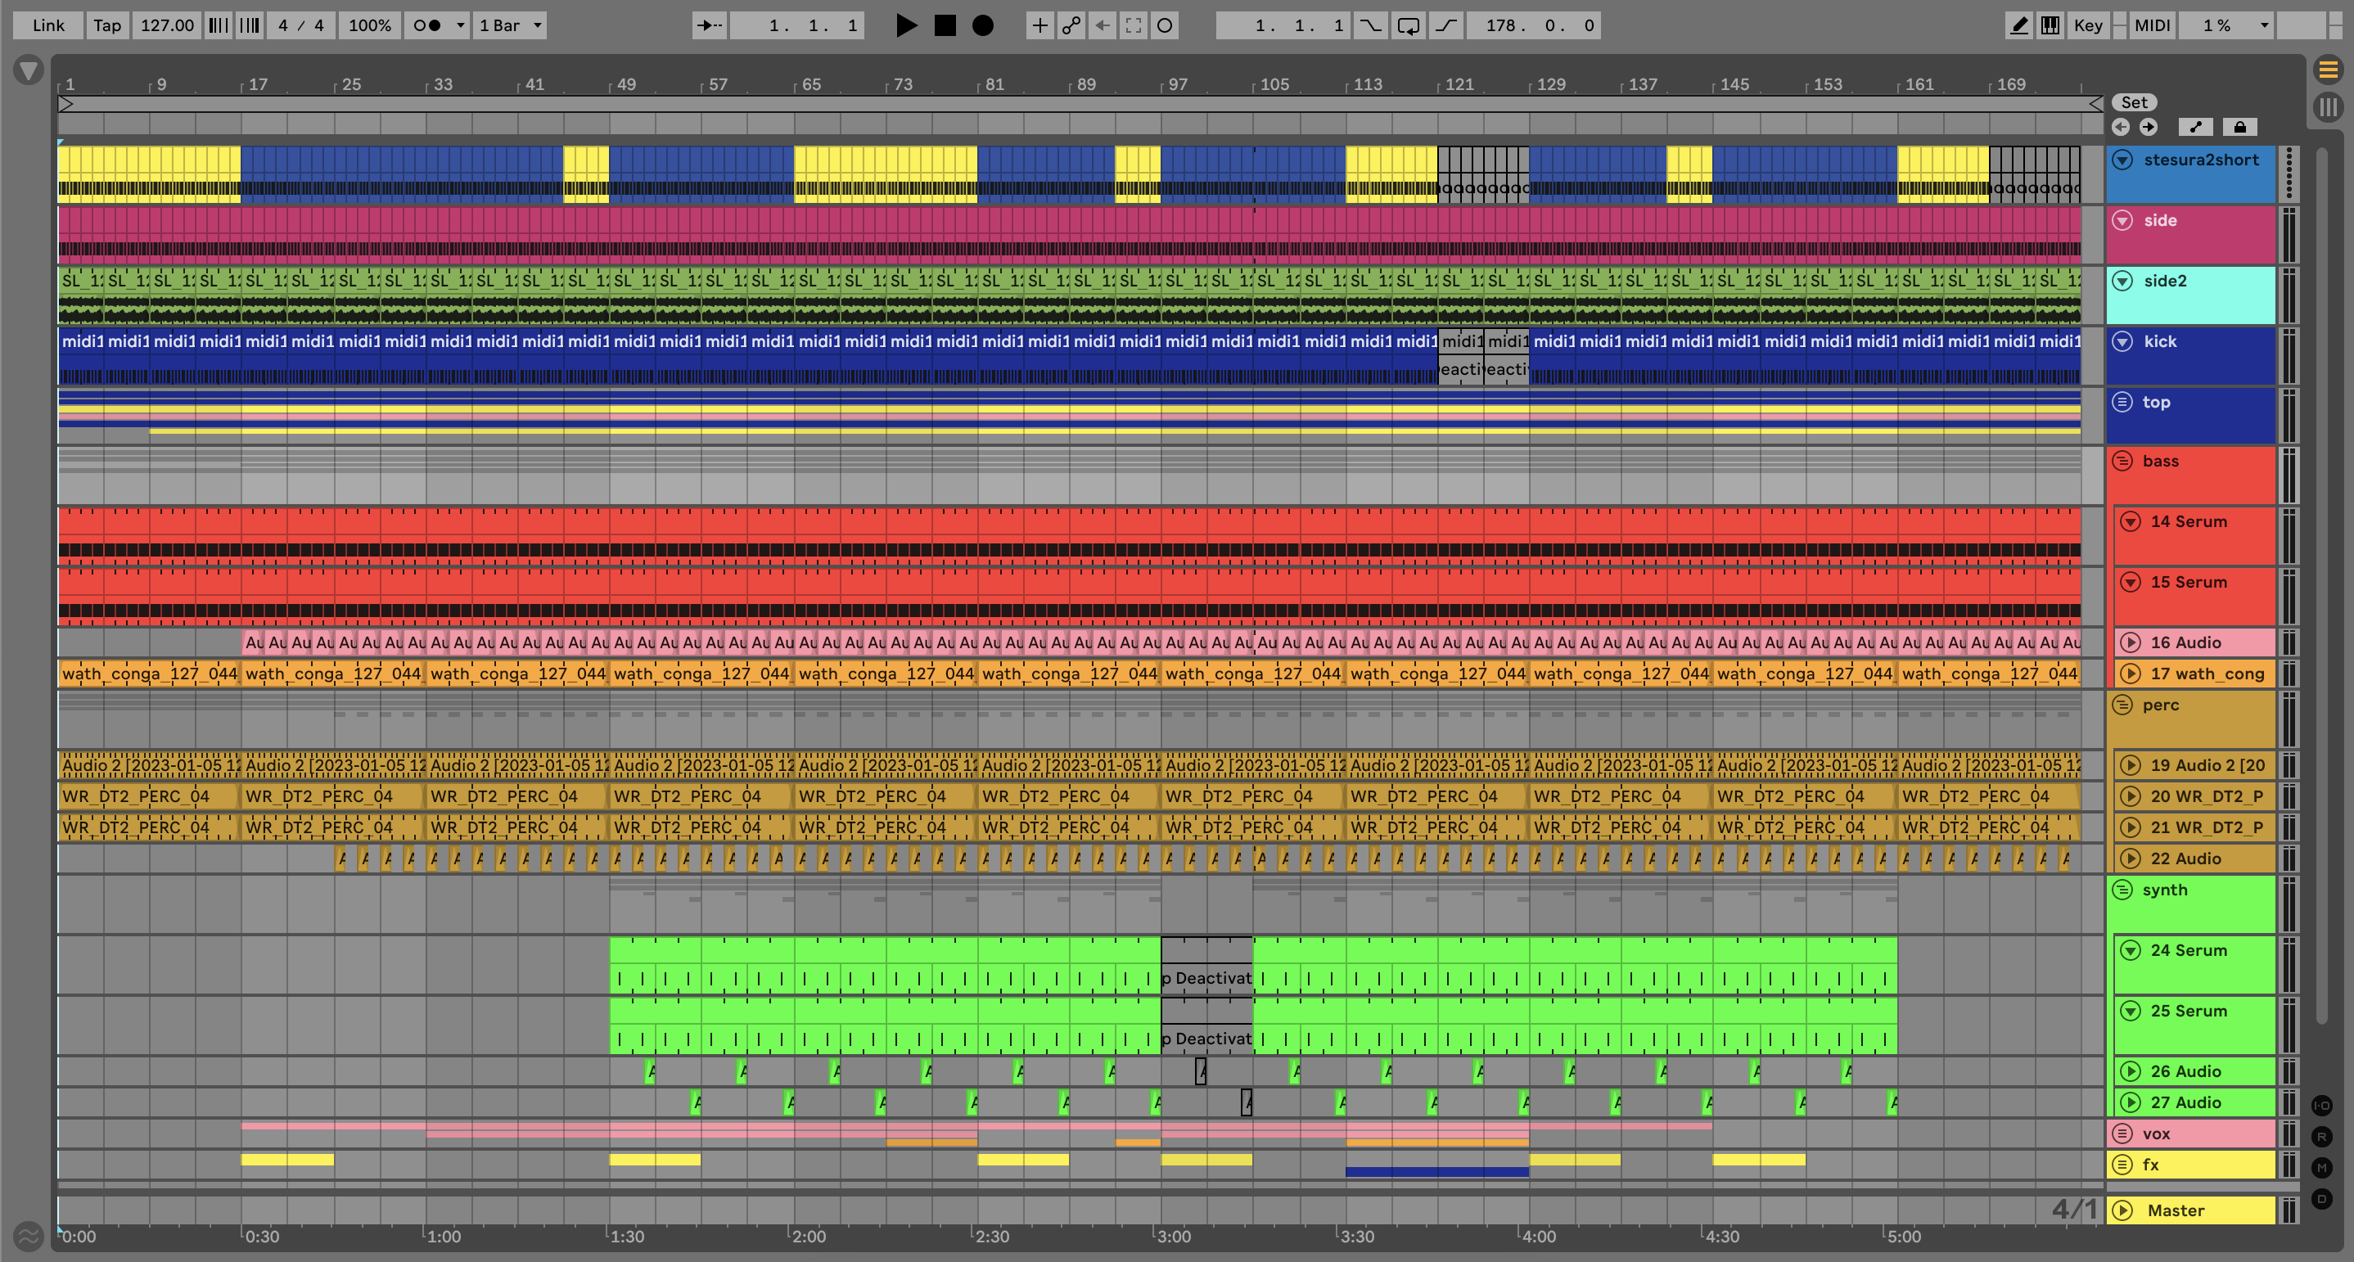
Task: Click the Tap tempo button
Action: tap(107, 25)
